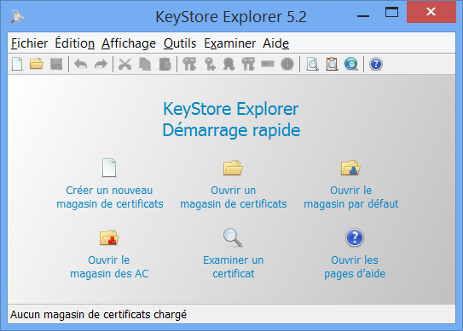Click the Paste clipboard toolbar icon
The height and width of the screenshot is (331, 463).
[x=165, y=64]
